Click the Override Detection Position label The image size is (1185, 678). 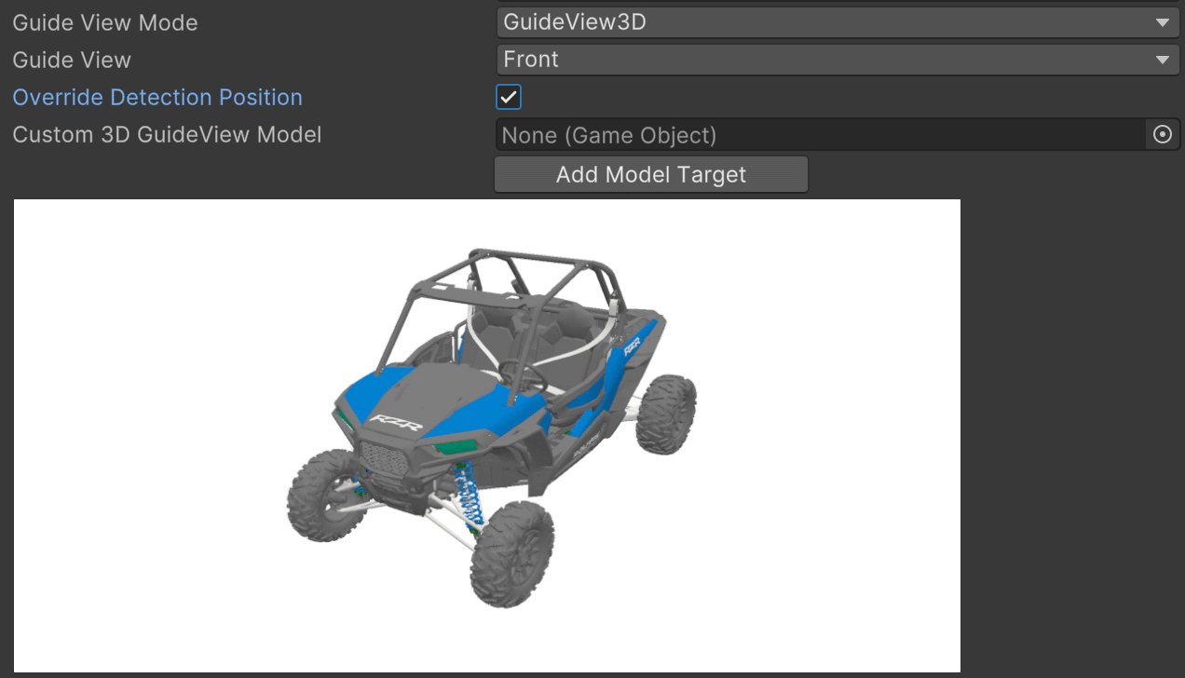157,97
